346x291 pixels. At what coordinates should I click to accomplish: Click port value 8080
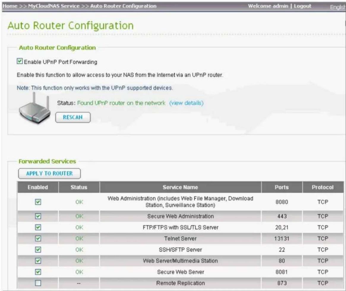282,202
